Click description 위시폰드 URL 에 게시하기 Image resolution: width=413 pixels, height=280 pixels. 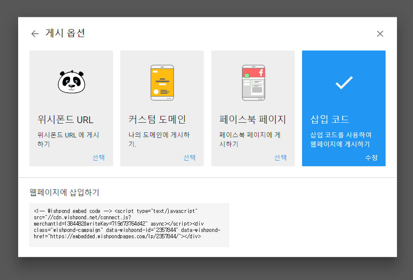(x=68, y=139)
